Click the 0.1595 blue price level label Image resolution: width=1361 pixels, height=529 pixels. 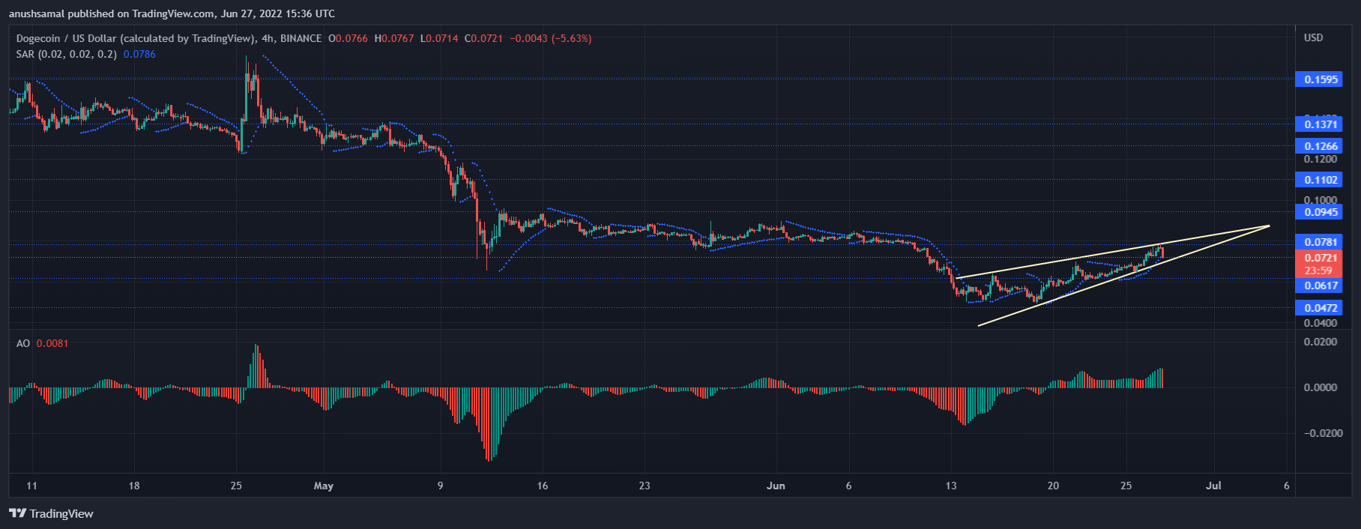1320,79
